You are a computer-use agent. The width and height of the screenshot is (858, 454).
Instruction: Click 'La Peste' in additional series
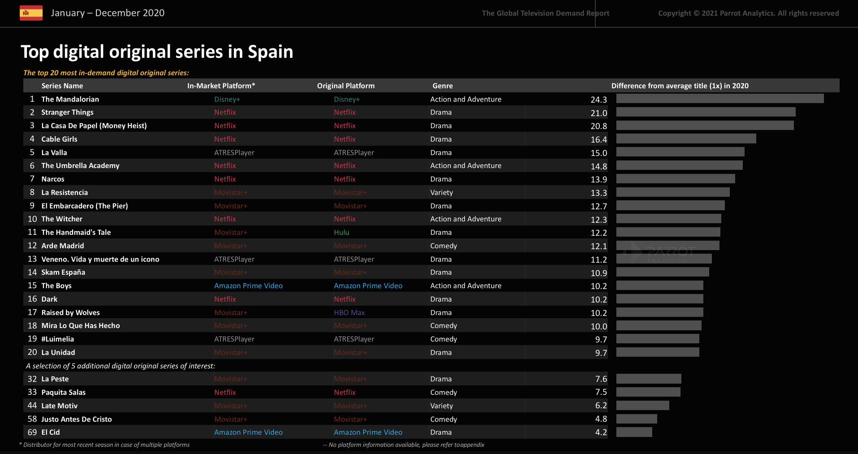(55, 379)
